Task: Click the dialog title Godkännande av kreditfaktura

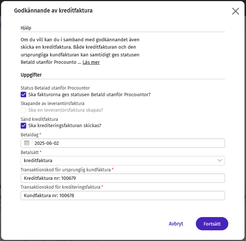Action: tap(53, 11)
